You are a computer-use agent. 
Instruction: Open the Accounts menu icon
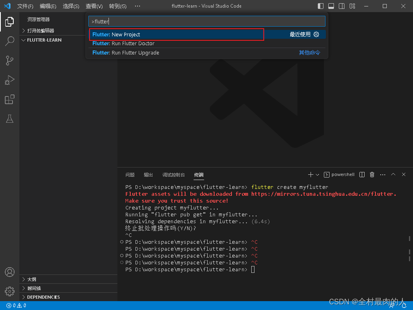point(10,272)
